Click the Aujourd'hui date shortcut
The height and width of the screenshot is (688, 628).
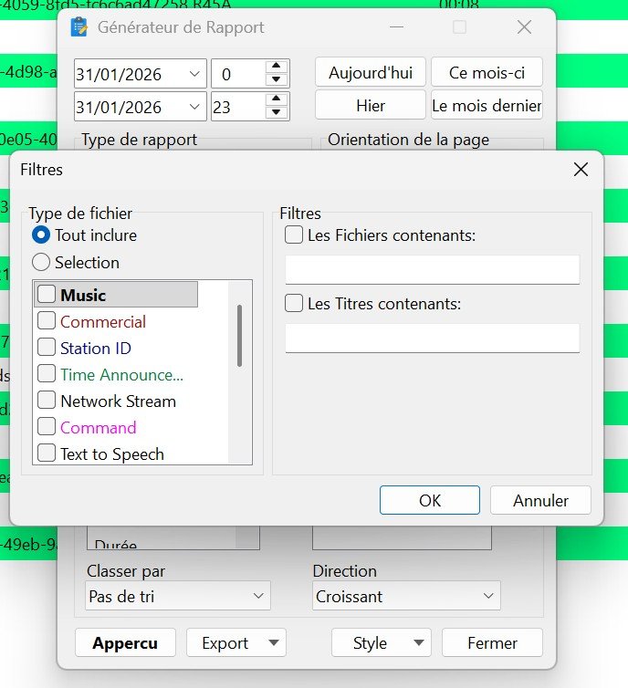pyautogui.click(x=370, y=73)
